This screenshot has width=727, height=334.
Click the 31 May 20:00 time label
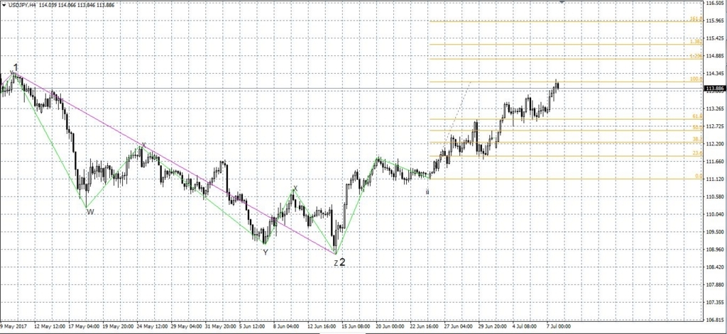[220, 326]
